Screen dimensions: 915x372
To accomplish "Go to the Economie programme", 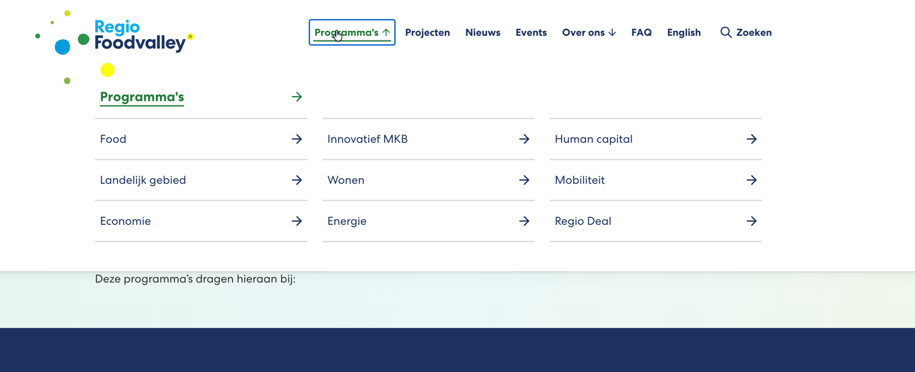I will coord(125,221).
